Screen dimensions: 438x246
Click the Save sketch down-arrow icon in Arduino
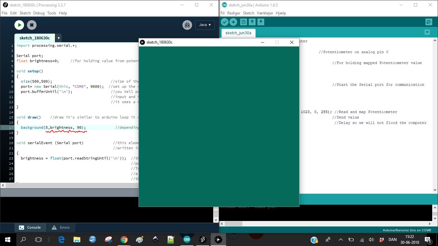coord(261,22)
